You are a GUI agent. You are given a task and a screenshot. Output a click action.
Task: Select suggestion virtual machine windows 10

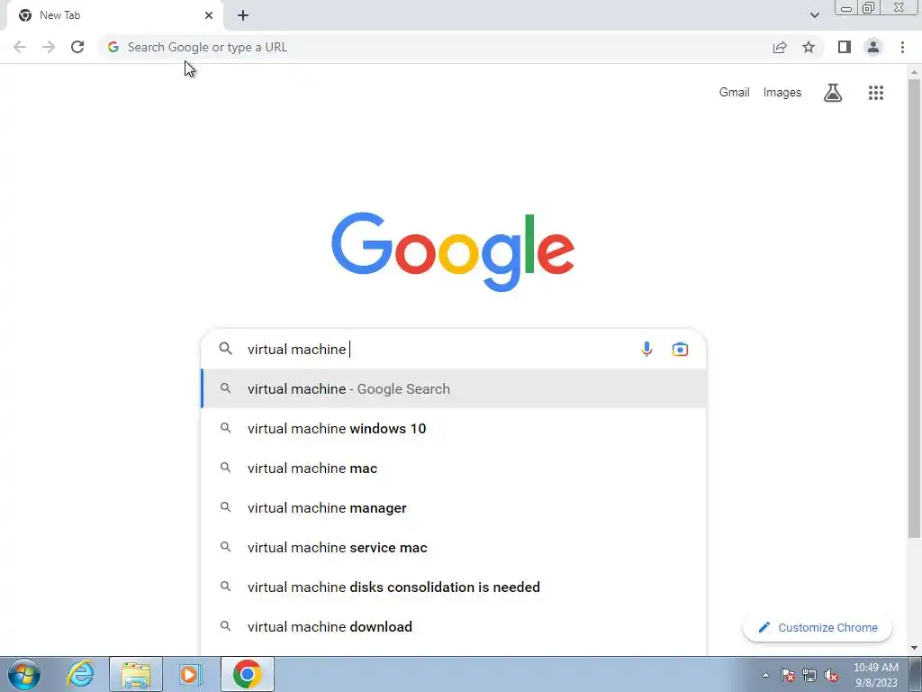(454, 428)
